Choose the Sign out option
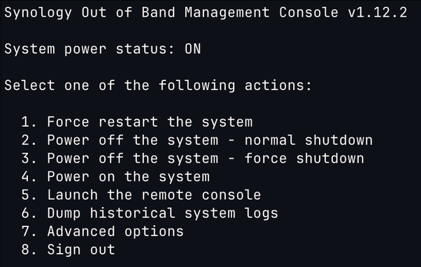Image resolution: width=421 pixels, height=267 pixels. (69, 250)
